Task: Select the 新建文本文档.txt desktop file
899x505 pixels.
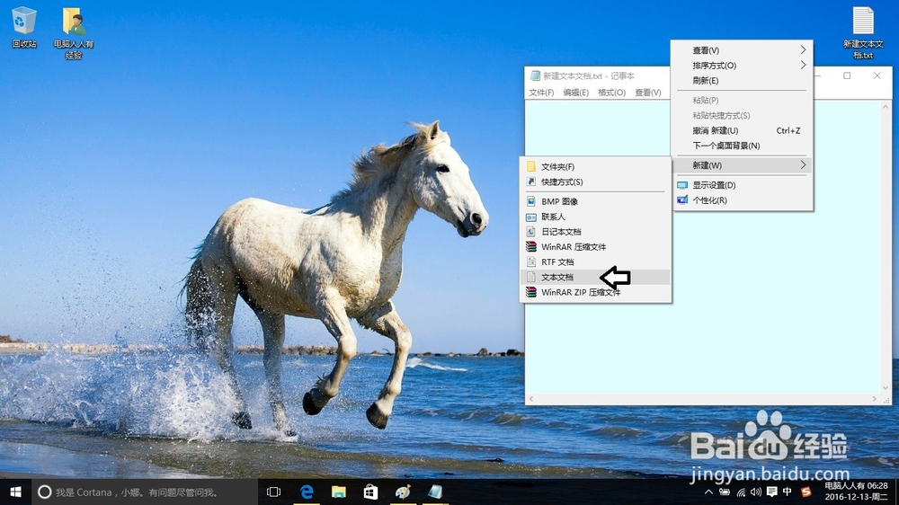Action: click(863, 32)
